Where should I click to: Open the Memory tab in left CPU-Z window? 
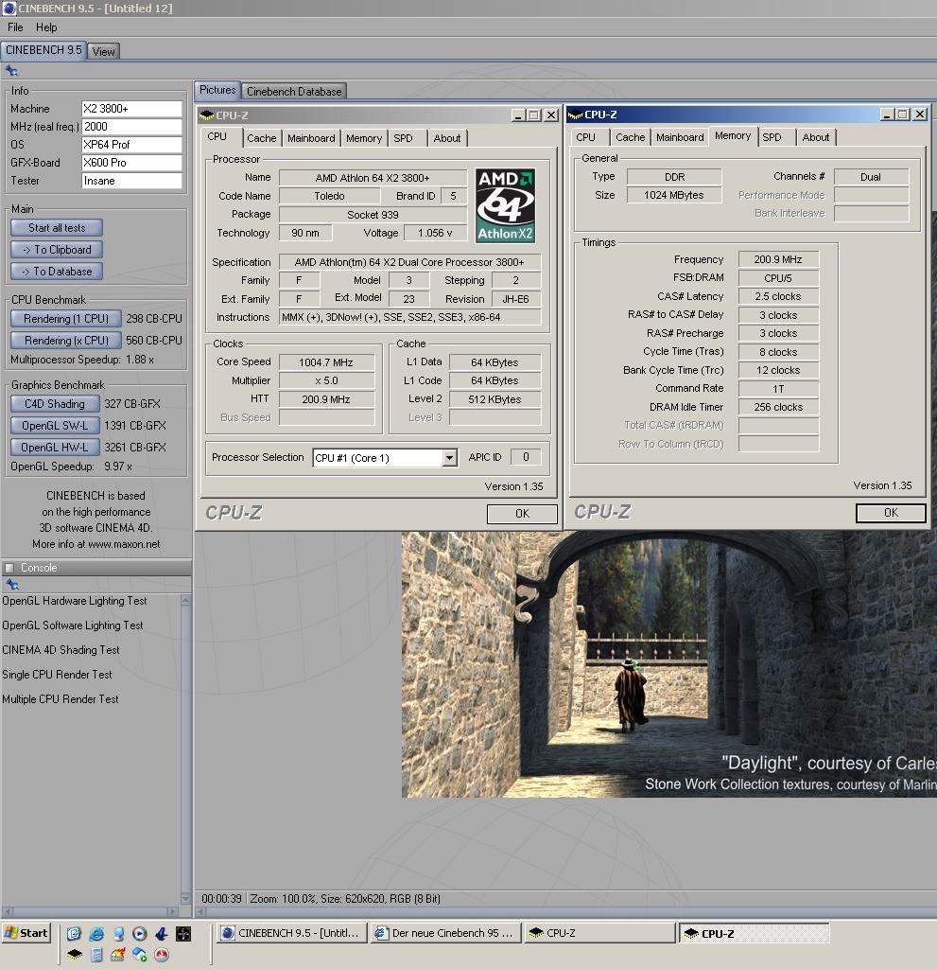(364, 138)
